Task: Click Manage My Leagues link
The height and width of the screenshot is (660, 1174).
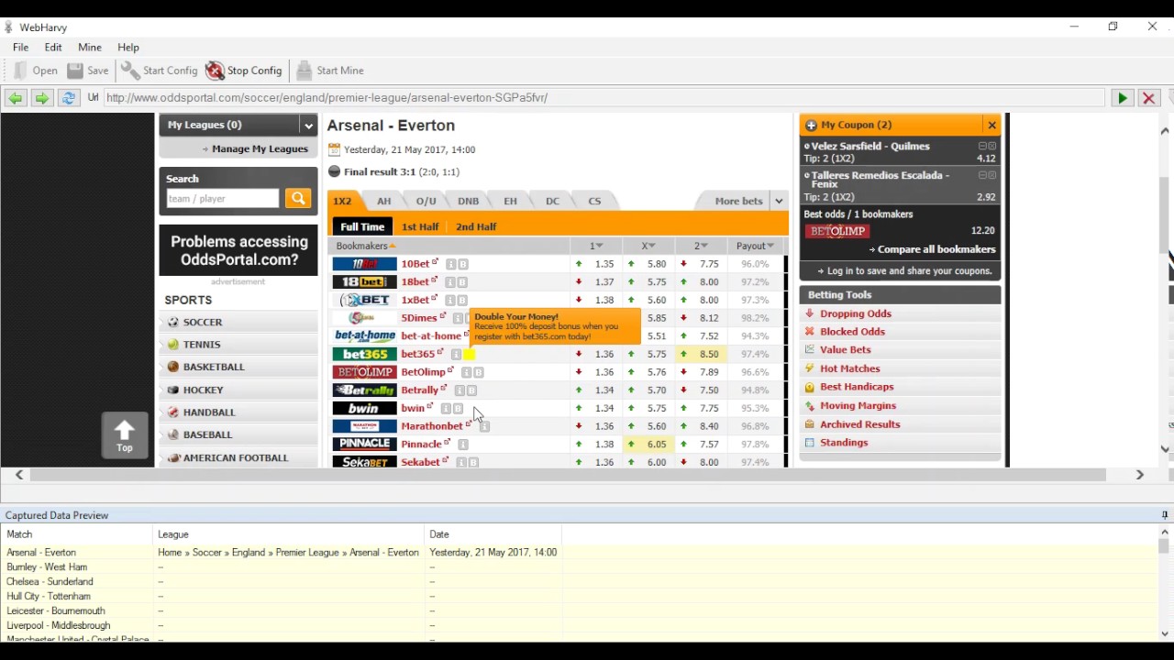Action: tap(260, 148)
